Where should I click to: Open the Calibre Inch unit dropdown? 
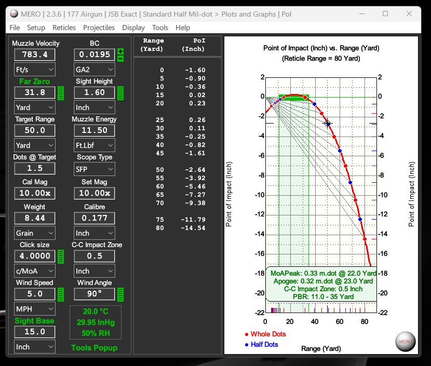95,233
